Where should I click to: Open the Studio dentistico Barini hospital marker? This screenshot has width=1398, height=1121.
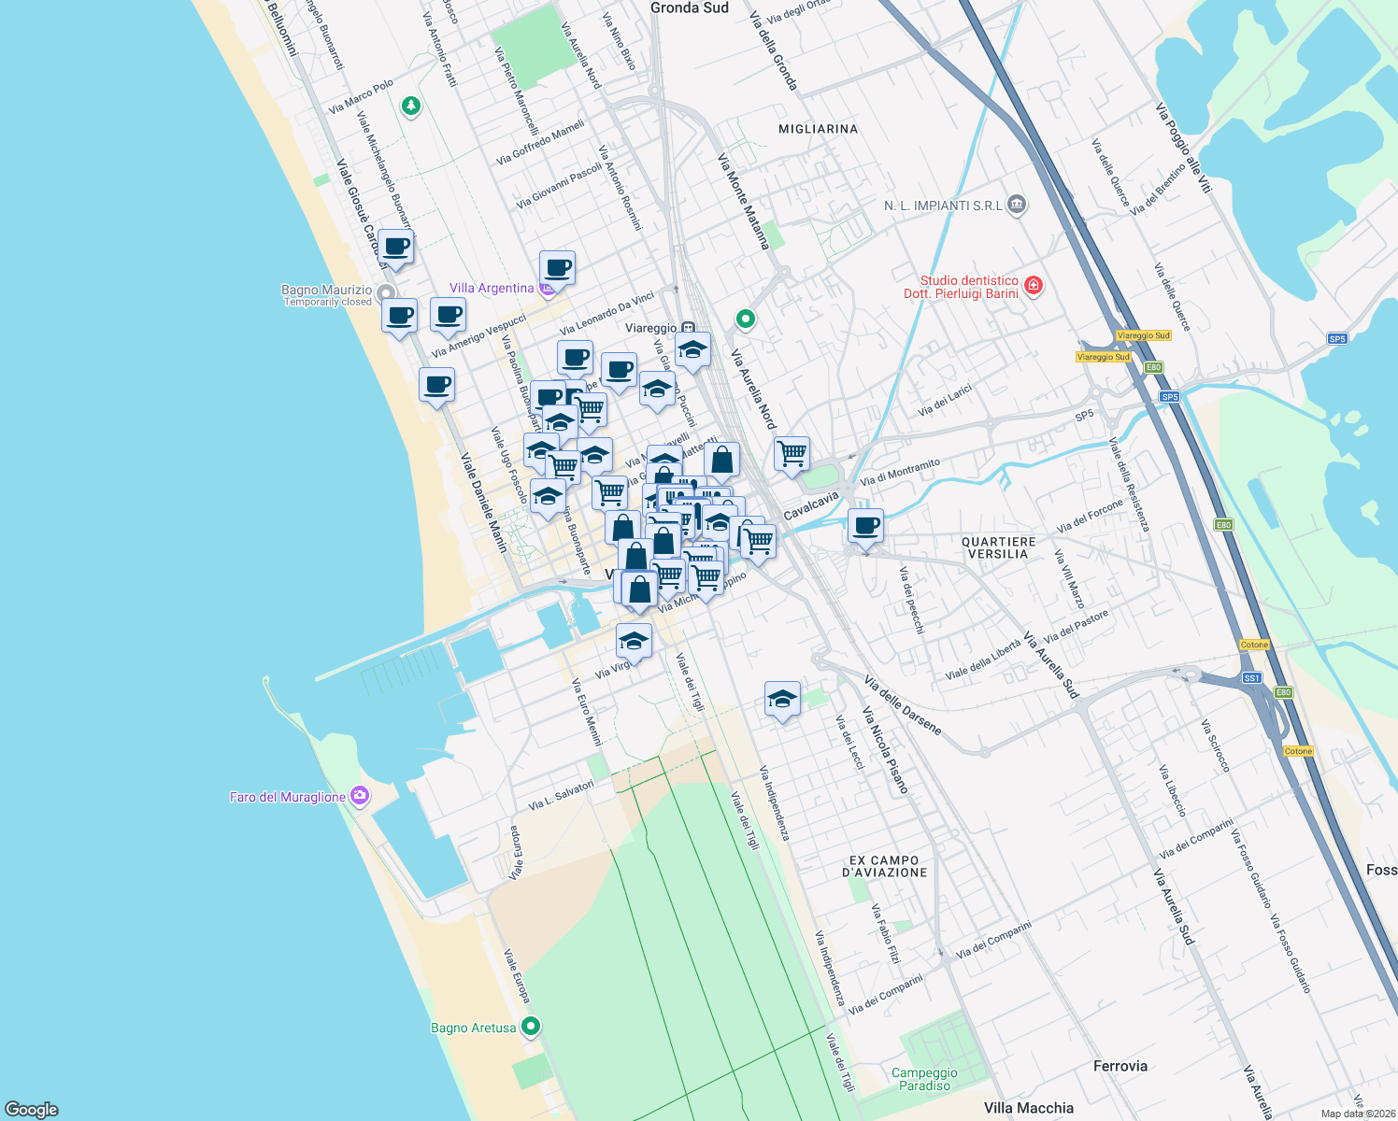click(x=1034, y=286)
